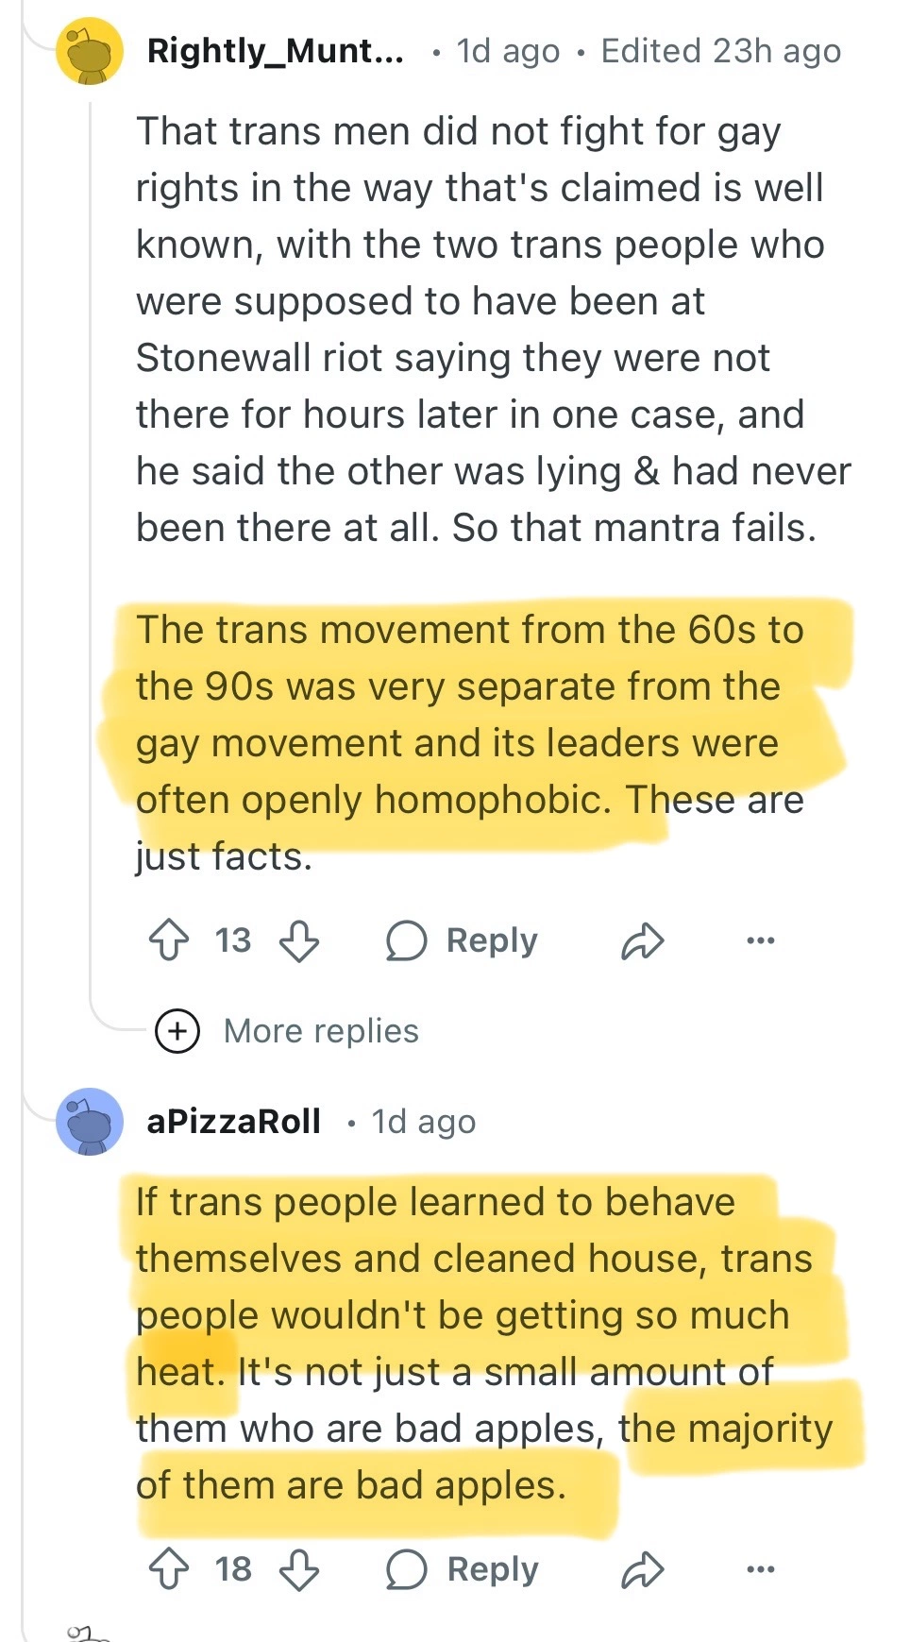Collapse thread via Rightly_Munt comment line
Image resolution: width=910 pixels, height=1642 pixels.
(x=91, y=567)
